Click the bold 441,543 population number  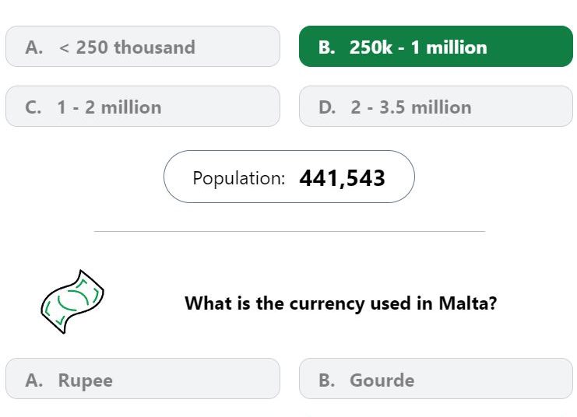pos(342,178)
